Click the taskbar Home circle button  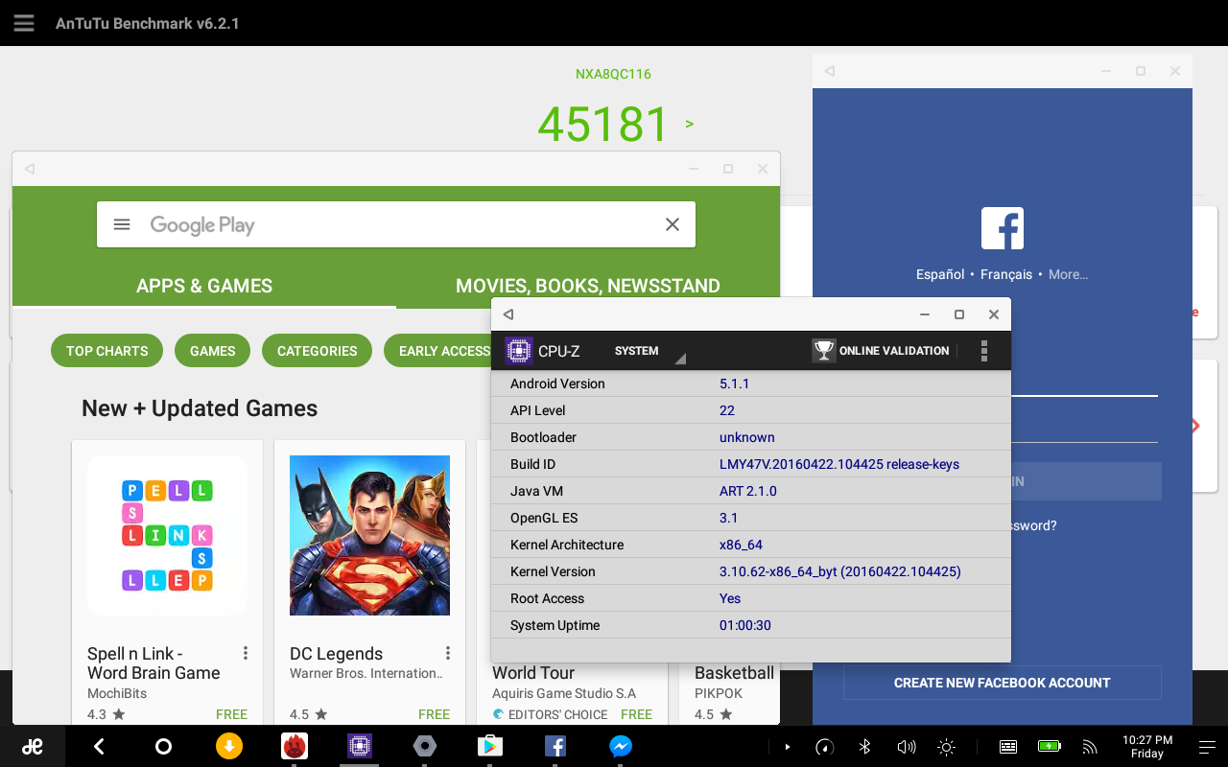pos(163,746)
